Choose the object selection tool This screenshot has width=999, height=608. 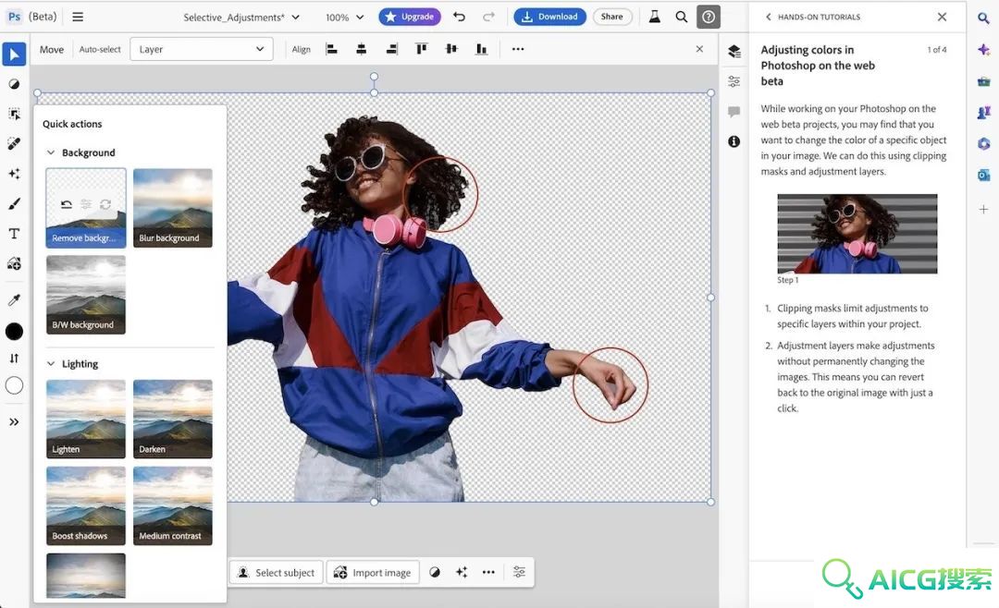(14, 114)
